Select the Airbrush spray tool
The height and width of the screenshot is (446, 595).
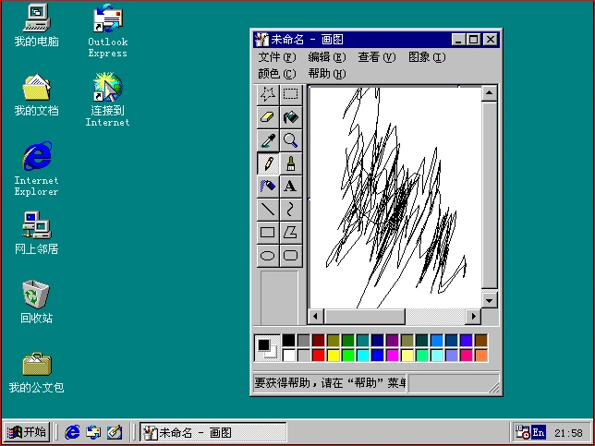tap(268, 187)
